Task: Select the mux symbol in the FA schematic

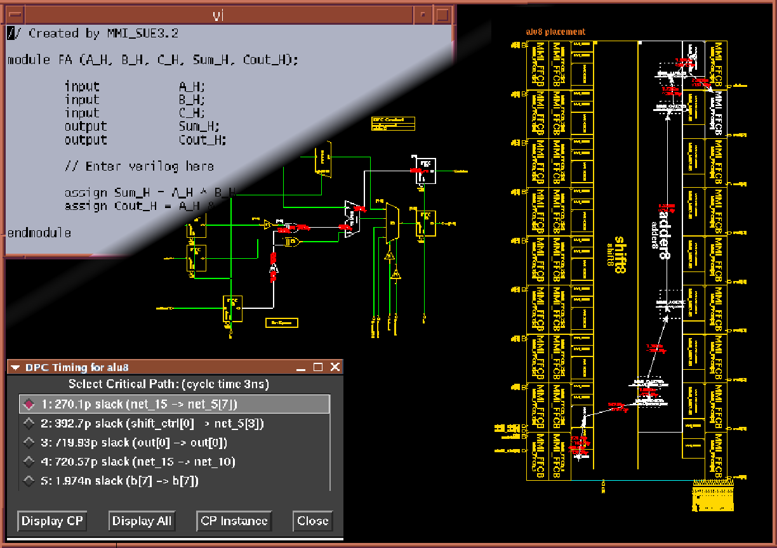Action: point(393,223)
